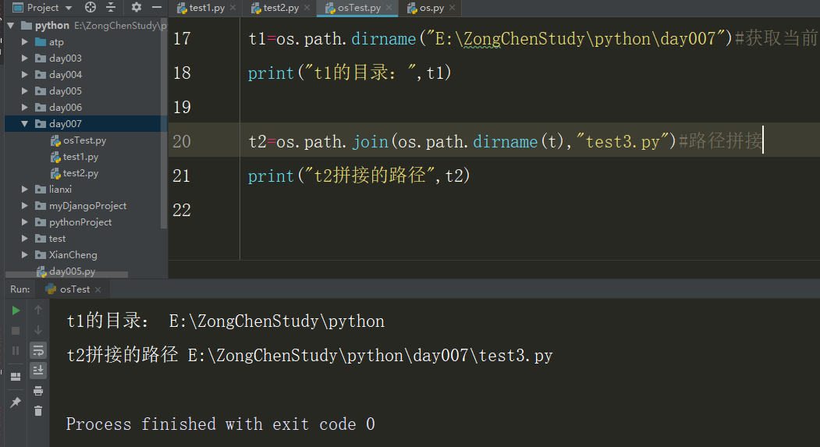
Task: Switch to the test1.py editor tab
Action: 203,9
